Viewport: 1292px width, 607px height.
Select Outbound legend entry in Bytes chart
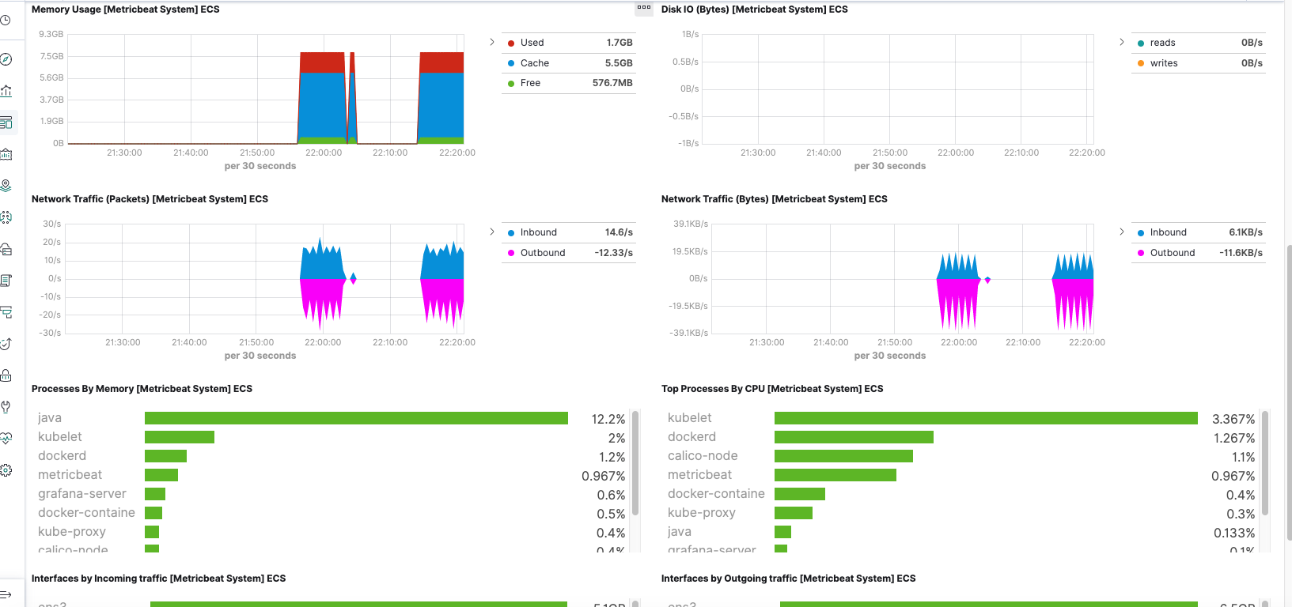coord(1199,253)
